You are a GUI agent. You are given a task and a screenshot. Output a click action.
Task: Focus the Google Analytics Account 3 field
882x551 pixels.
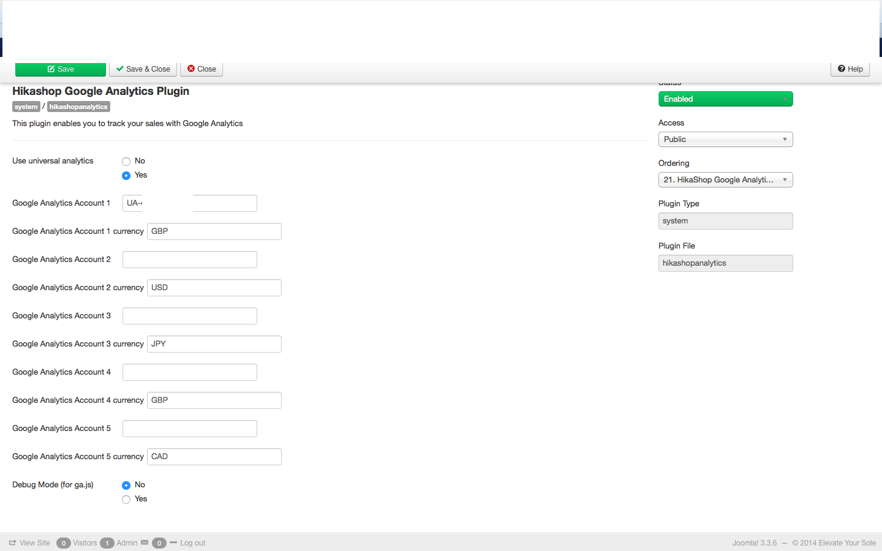pos(190,316)
